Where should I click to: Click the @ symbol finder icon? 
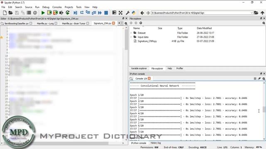click(35, 13)
